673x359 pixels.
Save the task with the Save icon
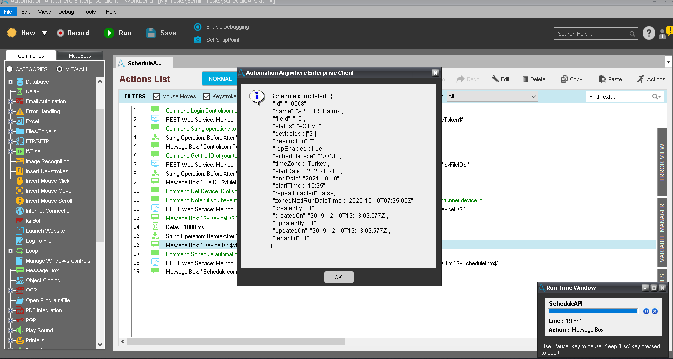(x=151, y=33)
